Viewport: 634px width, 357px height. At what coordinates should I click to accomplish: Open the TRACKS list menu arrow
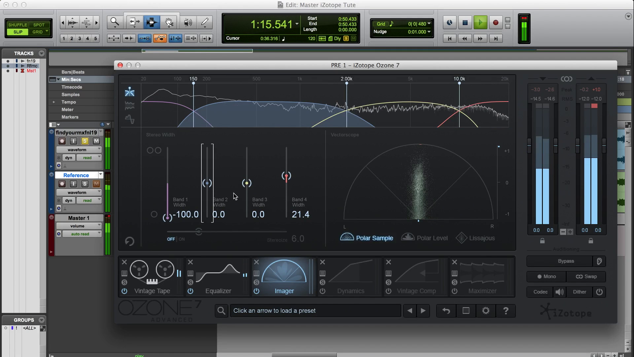click(42, 53)
